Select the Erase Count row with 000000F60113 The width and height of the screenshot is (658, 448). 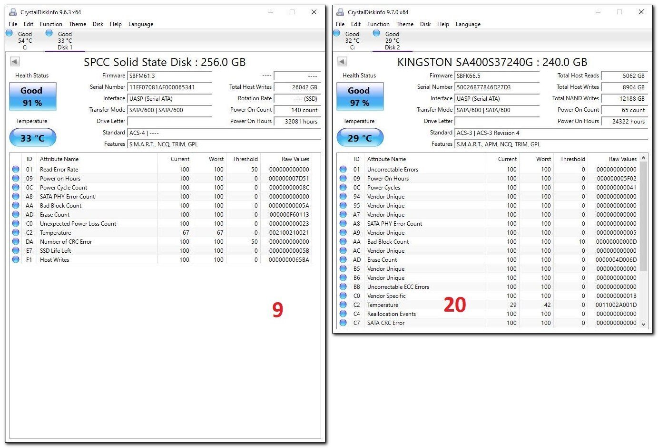pyautogui.click(x=161, y=214)
